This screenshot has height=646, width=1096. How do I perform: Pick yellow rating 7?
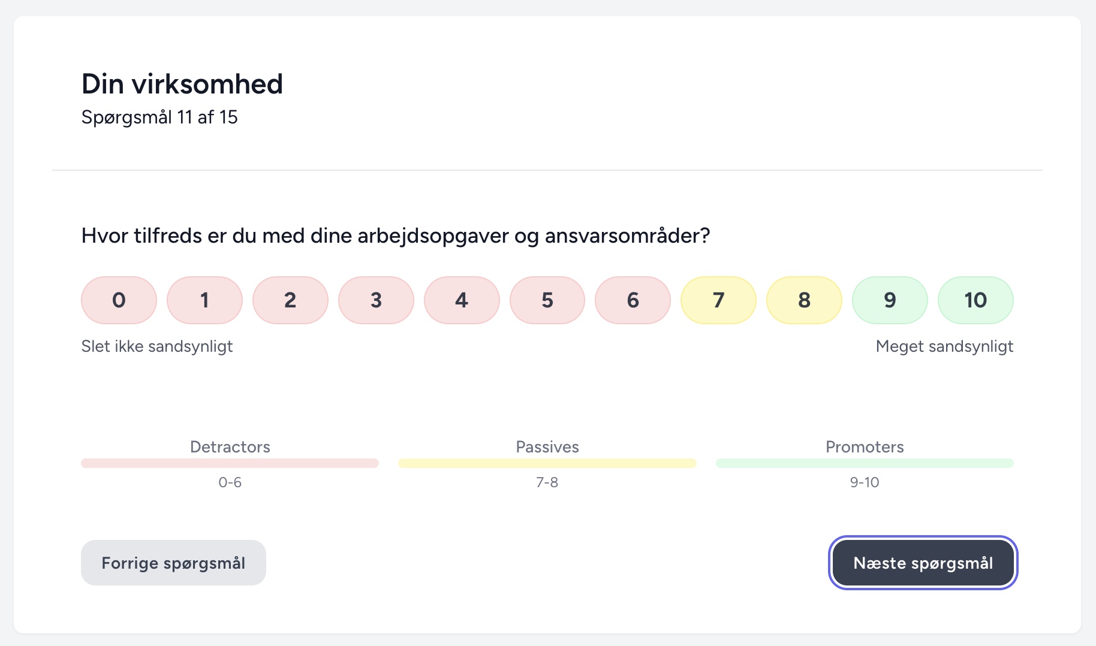718,300
